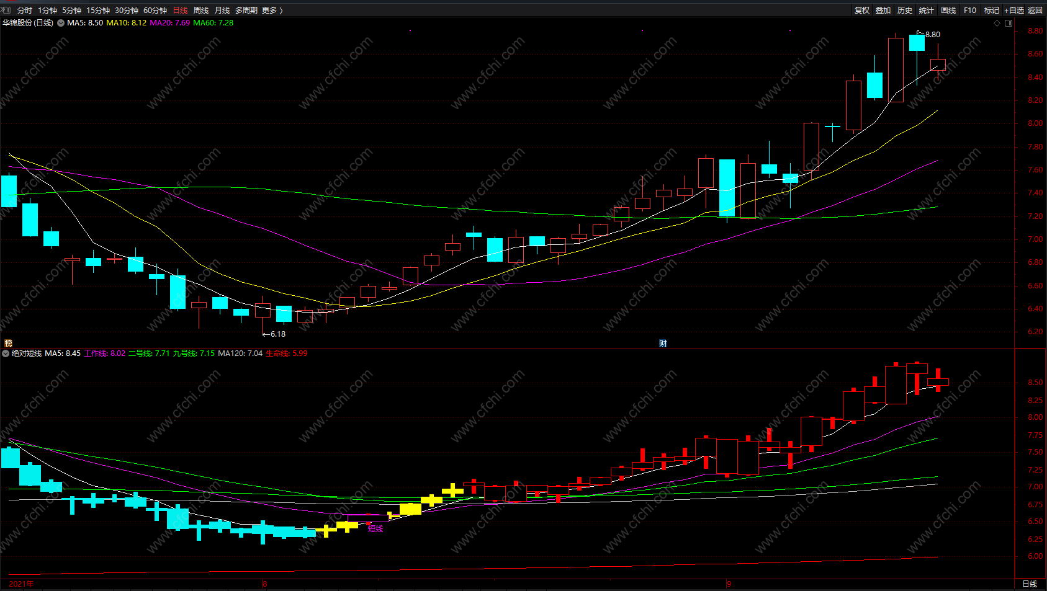Open the 榜 ranking marker icon

pyautogui.click(x=8, y=343)
